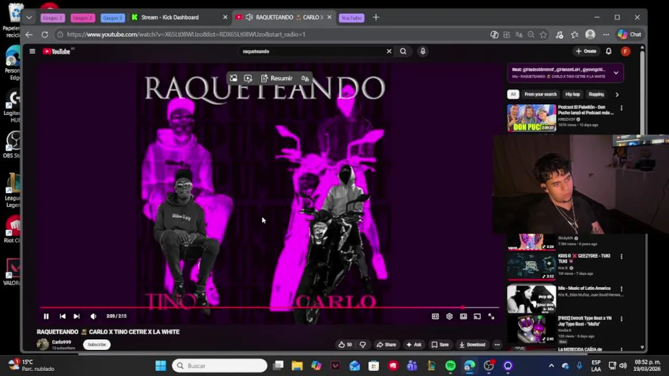Open the Windows Start menu
Screen dimensions: 669x376
[160, 366]
